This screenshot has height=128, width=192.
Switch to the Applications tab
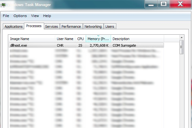pyautogui.click(x=14, y=26)
